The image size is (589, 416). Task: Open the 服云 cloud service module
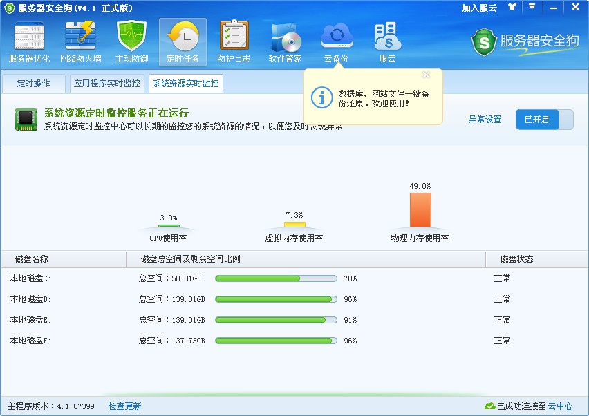point(387,42)
